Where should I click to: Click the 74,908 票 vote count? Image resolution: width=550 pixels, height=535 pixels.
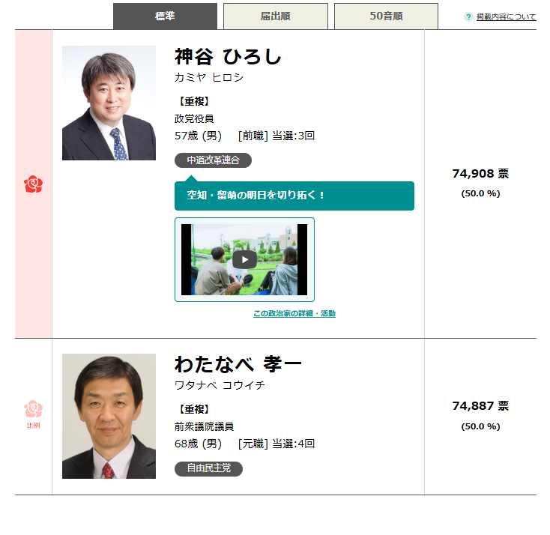(x=480, y=173)
